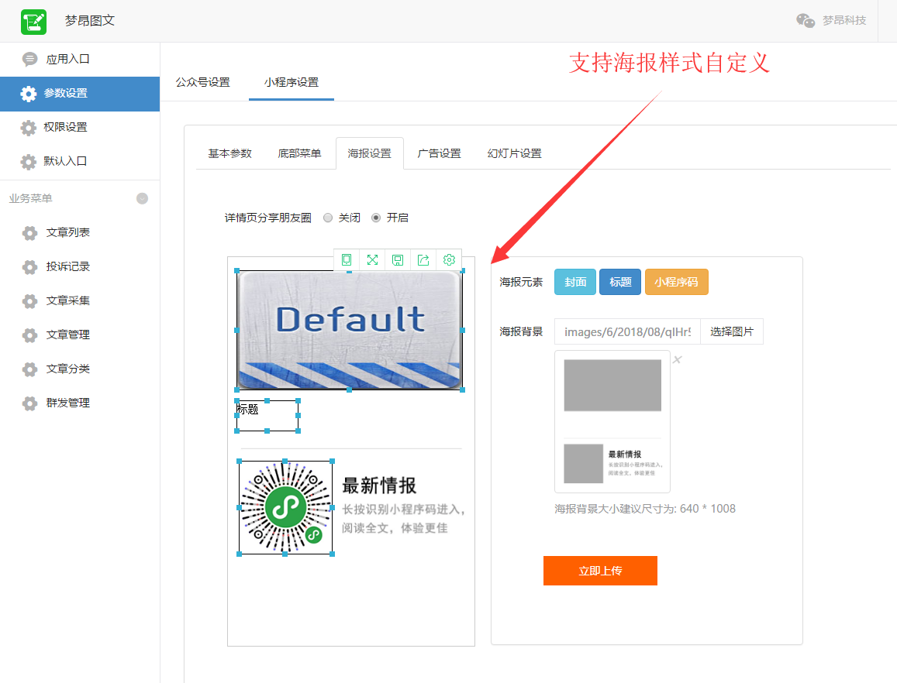Click the floppy disk save icon
Image resolution: width=897 pixels, height=683 pixels.
tap(398, 260)
